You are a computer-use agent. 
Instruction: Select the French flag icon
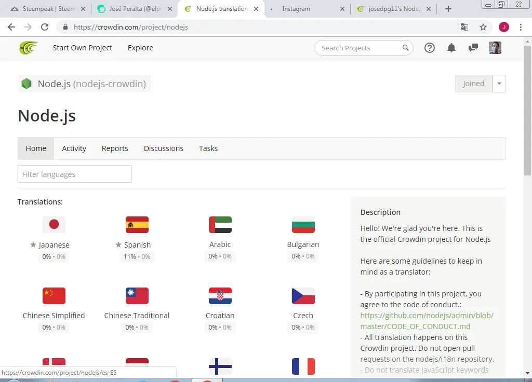[303, 366]
